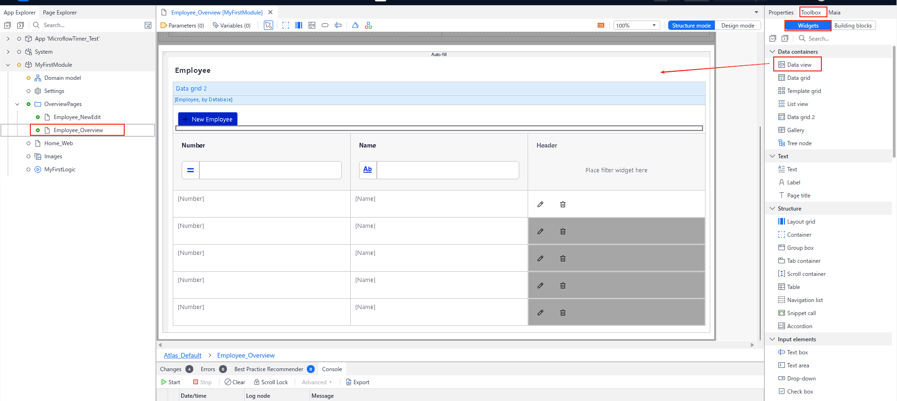
Task: Click Variables (0) button
Action: pos(232,26)
